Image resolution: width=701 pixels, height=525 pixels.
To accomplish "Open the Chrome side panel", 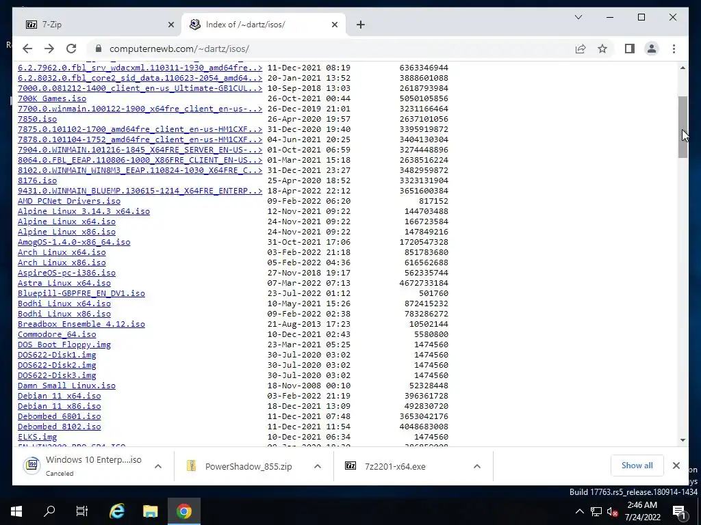I will (x=630, y=49).
